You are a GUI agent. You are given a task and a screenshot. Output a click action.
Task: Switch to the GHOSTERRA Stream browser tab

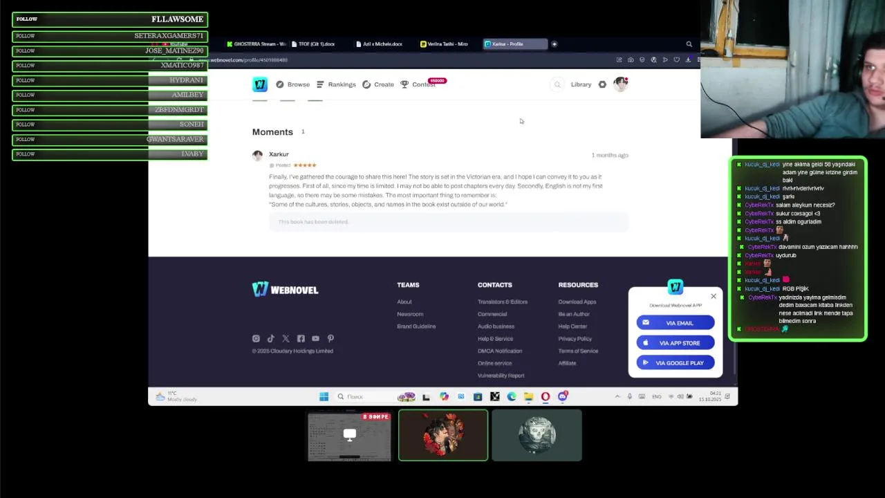coord(256,44)
